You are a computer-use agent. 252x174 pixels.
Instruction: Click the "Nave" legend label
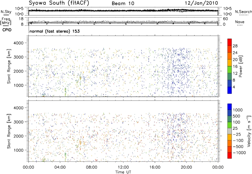(x=239, y=22)
